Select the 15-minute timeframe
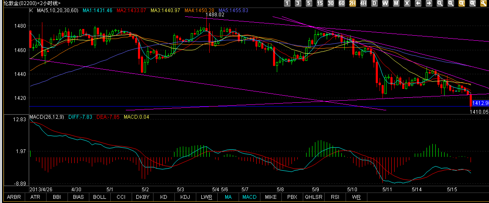Screen dimensions: 489x203 320,3
